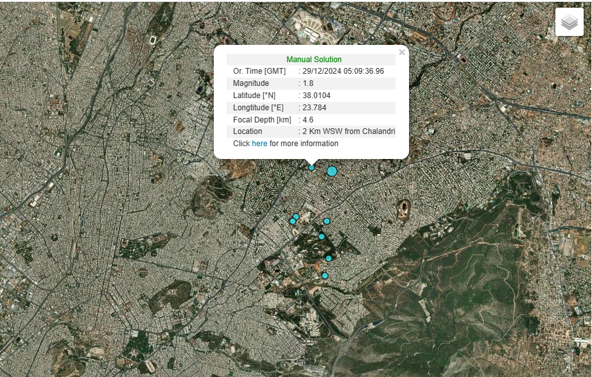Click upper marker of the overlapping pair

point(296,217)
